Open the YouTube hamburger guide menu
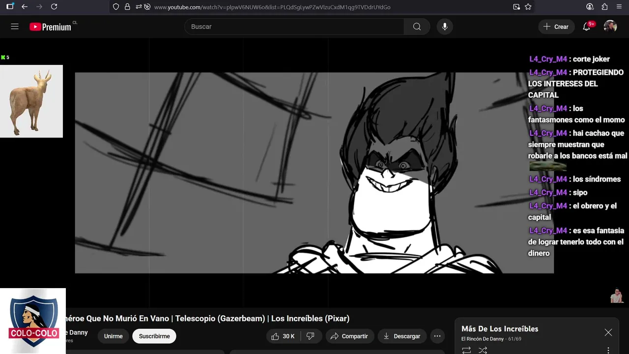 tap(15, 27)
